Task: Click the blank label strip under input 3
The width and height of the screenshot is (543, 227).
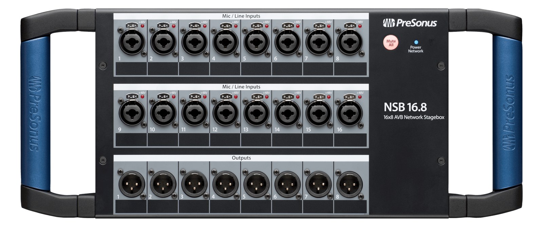Action: [x=194, y=69]
